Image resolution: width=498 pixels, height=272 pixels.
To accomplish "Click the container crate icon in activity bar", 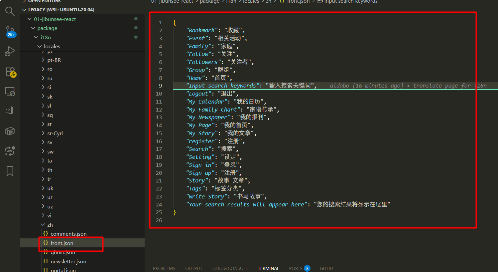I will click(10, 131).
